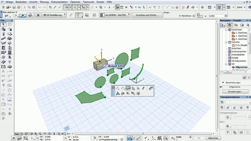Click the elevation value field 0,993
251x141 pixels.
[216, 16]
